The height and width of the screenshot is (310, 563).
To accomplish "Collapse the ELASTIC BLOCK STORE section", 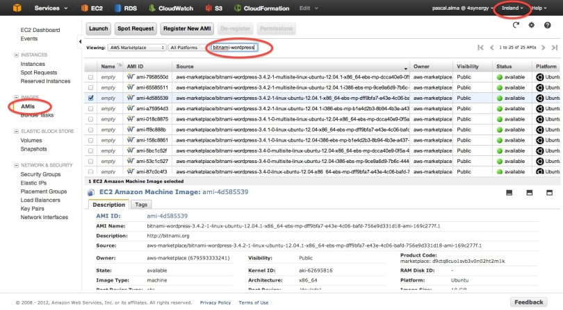I will (x=16, y=131).
